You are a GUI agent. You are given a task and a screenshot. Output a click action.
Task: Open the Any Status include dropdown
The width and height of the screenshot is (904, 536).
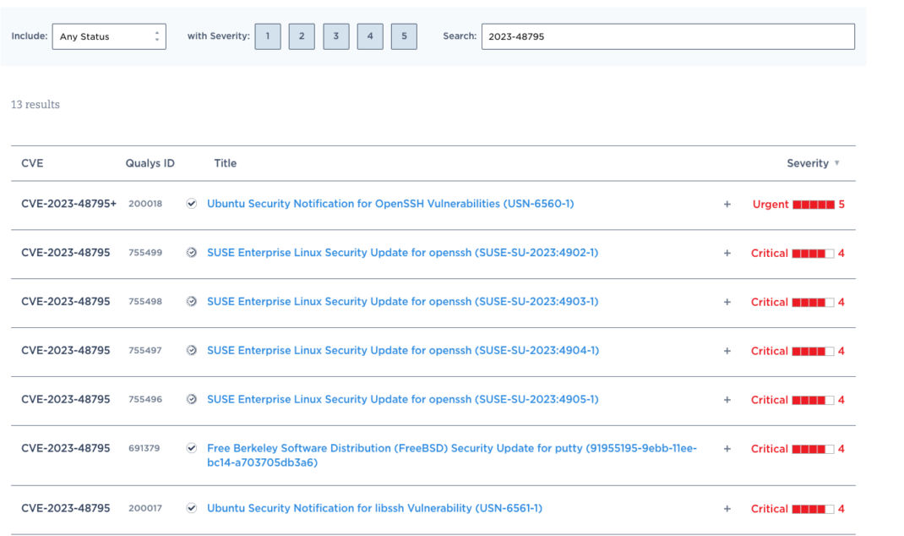[x=109, y=36]
